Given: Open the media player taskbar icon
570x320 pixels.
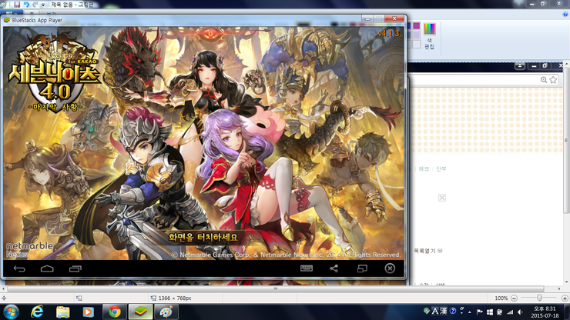Looking at the screenshot, I should coord(88,312).
